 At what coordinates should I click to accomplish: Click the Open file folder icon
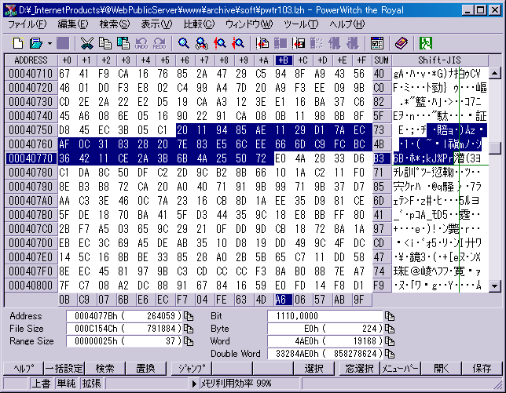coord(36,43)
